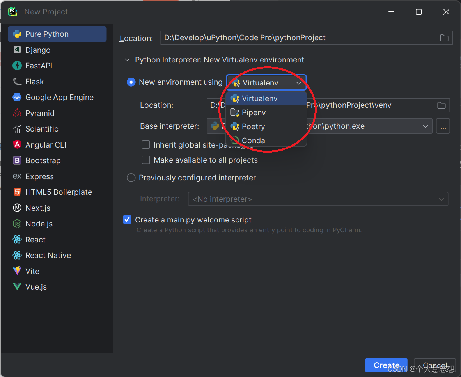
Task: Choose the Bootstrap B icon
Action: pos(17,160)
